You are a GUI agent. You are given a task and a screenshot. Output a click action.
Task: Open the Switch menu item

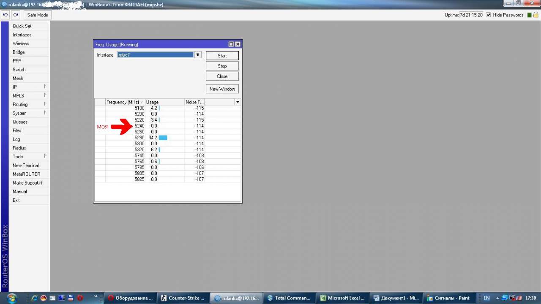(29, 70)
